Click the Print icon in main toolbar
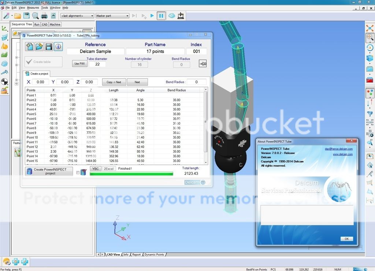The height and width of the screenshot is (271, 375). 44,16
